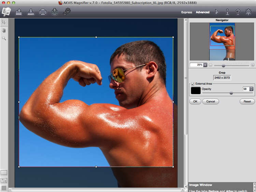
Task: Select the Zoom magnifier tool
Action: 4,39
